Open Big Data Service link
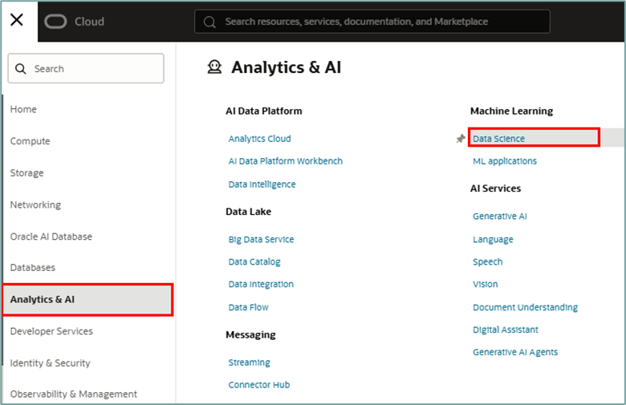 point(261,240)
